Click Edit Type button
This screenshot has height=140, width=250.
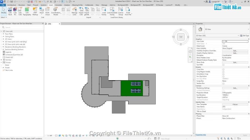click(244, 36)
